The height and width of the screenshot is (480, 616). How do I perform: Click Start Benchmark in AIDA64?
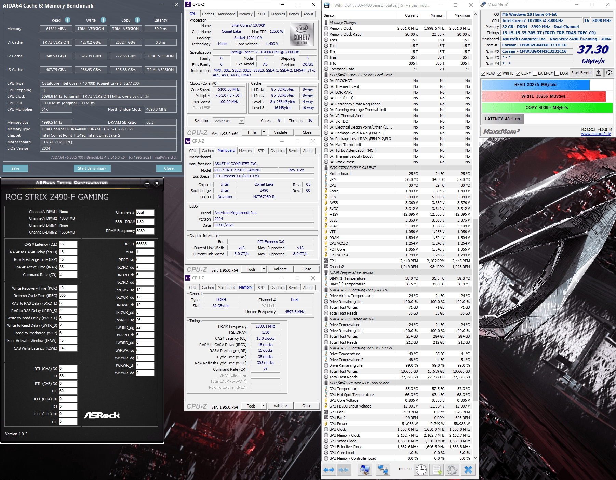coord(92,168)
